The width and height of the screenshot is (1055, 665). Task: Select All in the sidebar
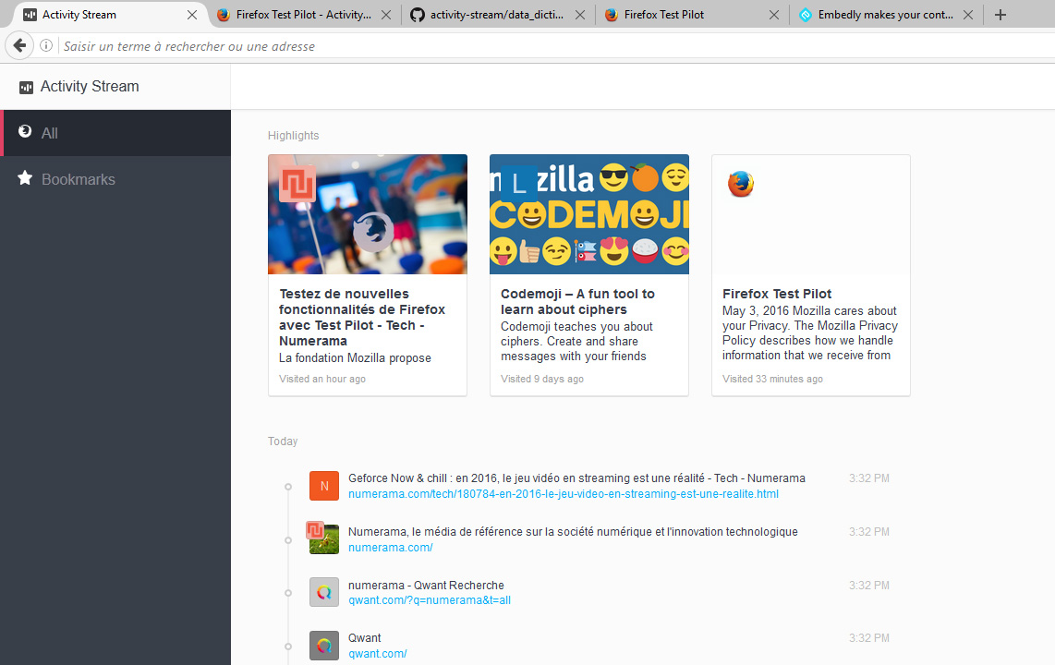point(115,133)
